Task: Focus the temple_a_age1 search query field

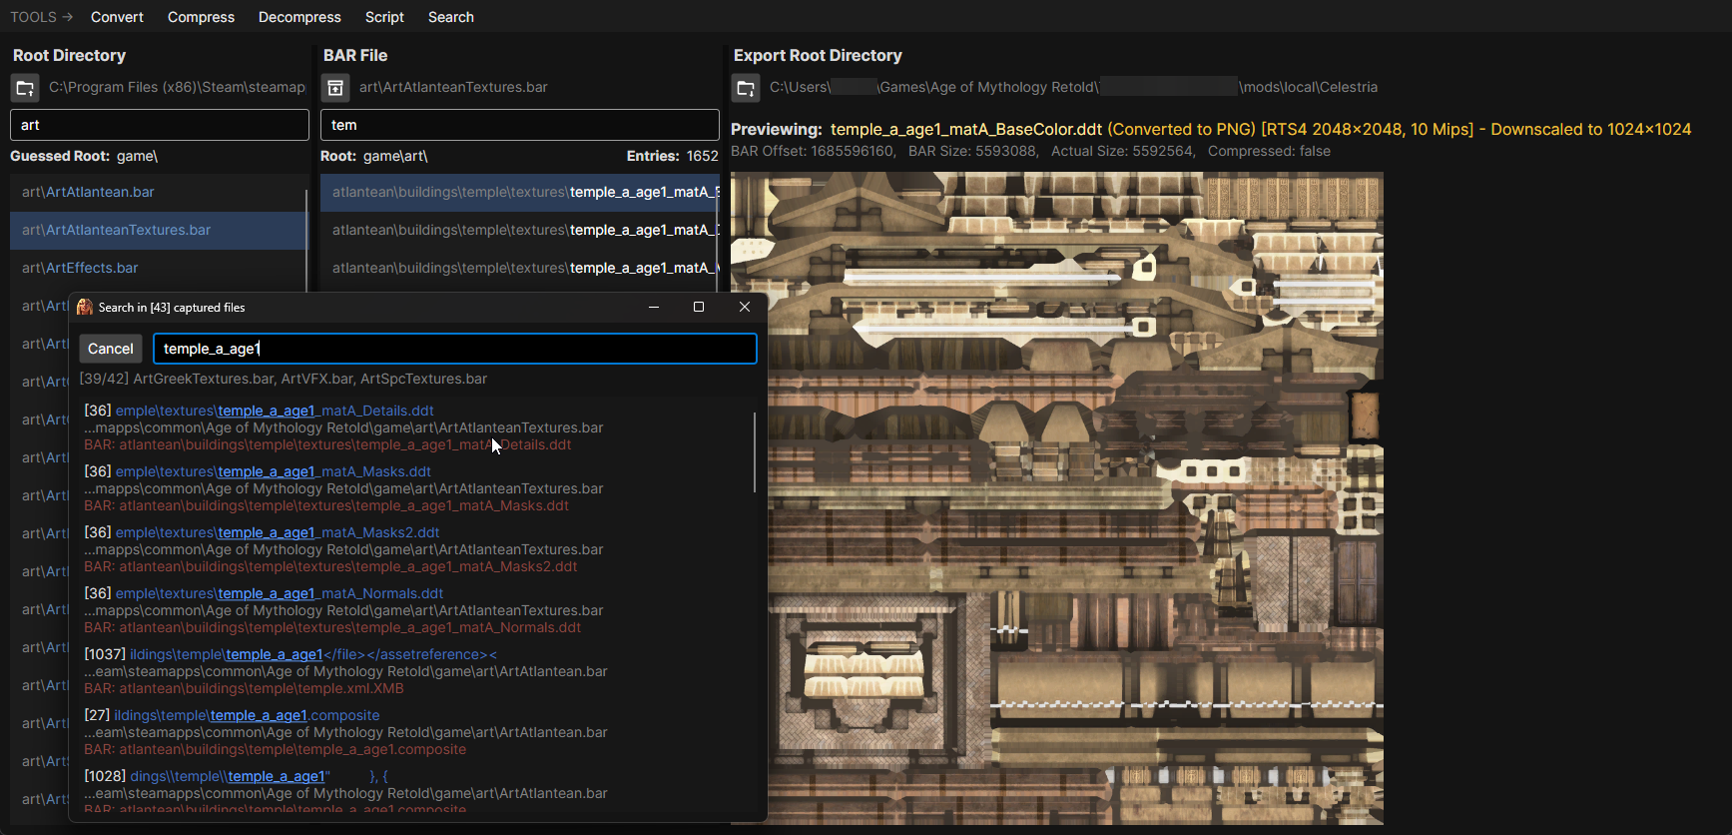Action: click(455, 349)
